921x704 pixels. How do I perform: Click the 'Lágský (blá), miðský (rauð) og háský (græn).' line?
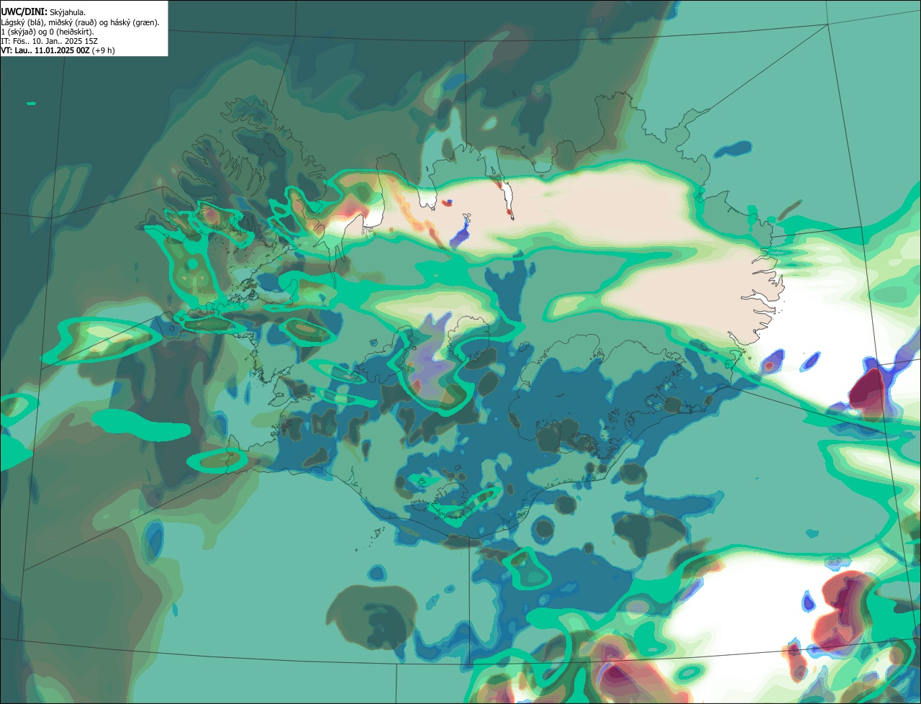click(x=81, y=22)
